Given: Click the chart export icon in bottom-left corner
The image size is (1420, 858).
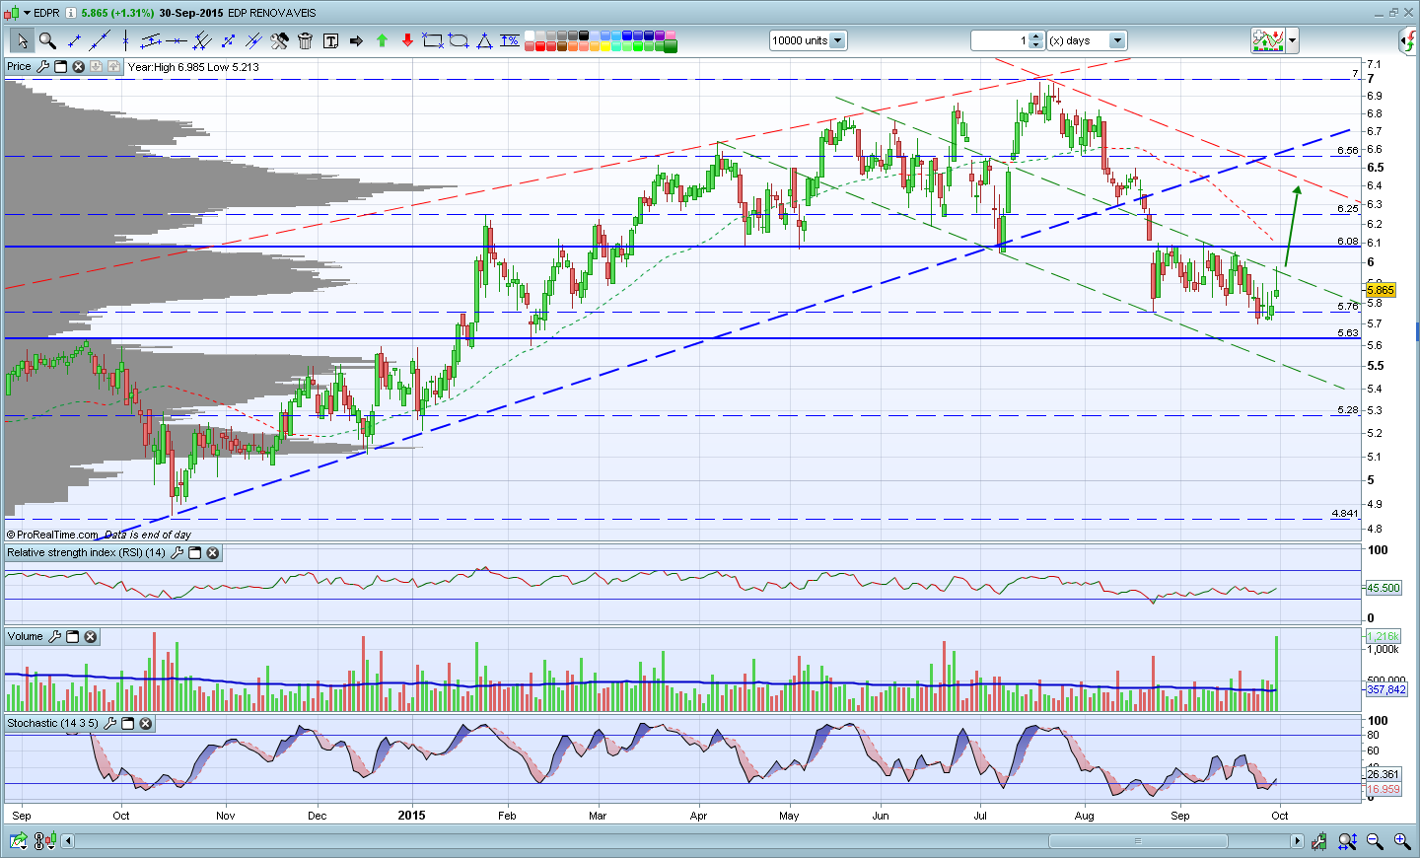Looking at the screenshot, I should click(x=19, y=841).
